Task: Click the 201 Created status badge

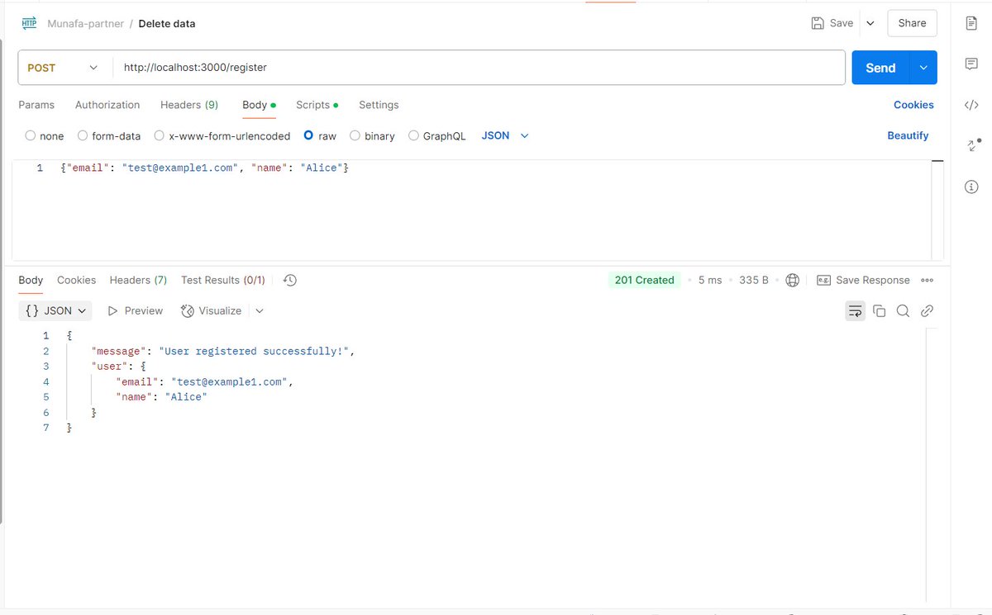Action: coord(644,280)
